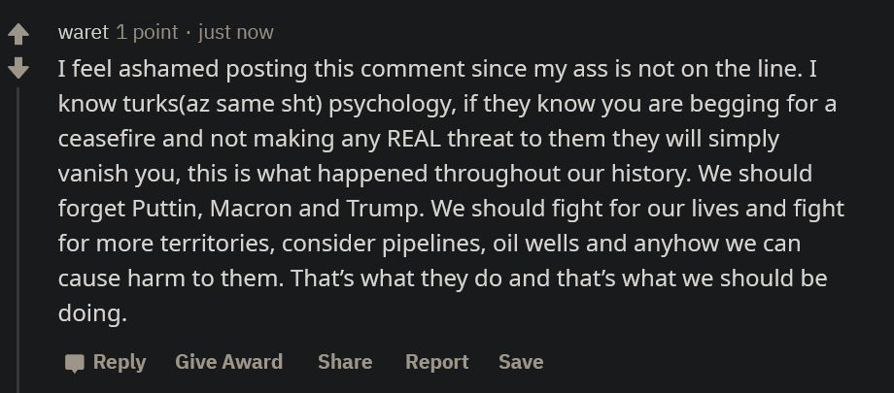Give Award to this comment
Screen dimensions: 894x393
[x=228, y=362]
